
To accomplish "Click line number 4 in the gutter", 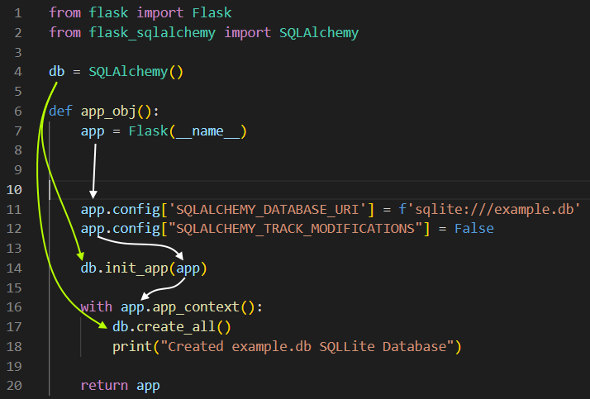I will point(17,72).
